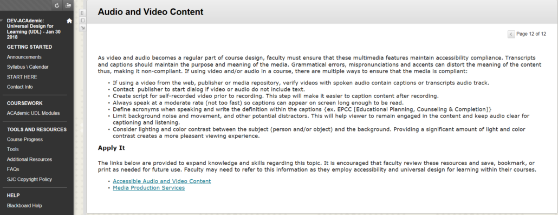The image size is (558, 215).
Task: Click the top panel layout icon beside title
Action: 82,13
